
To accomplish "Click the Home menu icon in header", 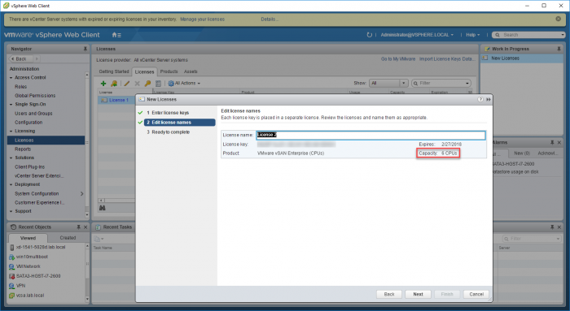I will tap(116, 35).
